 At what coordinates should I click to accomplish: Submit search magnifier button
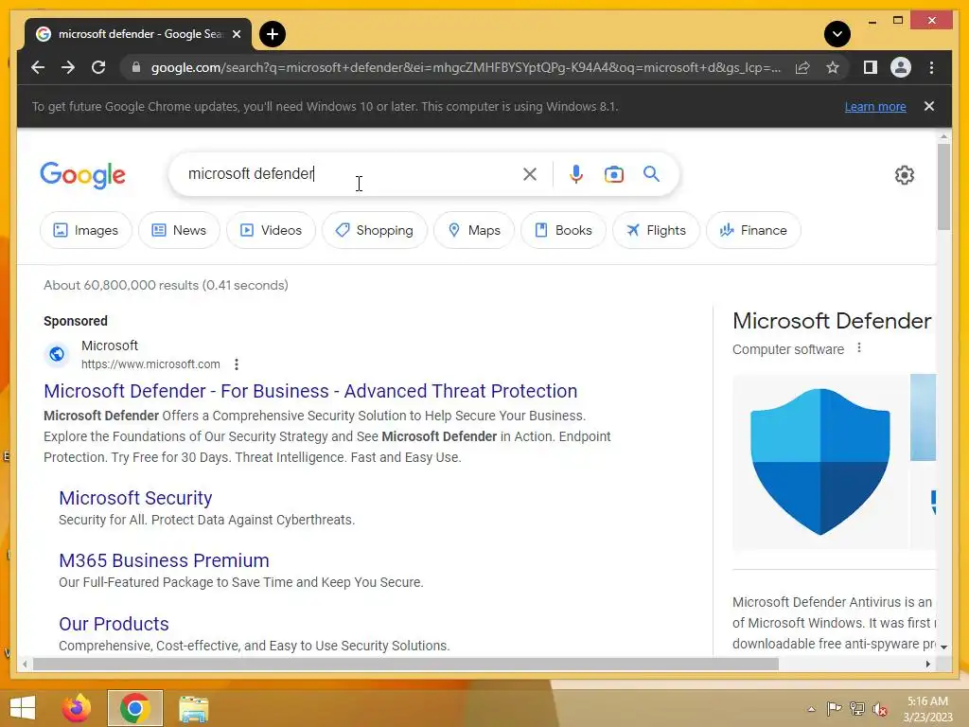pos(651,174)
